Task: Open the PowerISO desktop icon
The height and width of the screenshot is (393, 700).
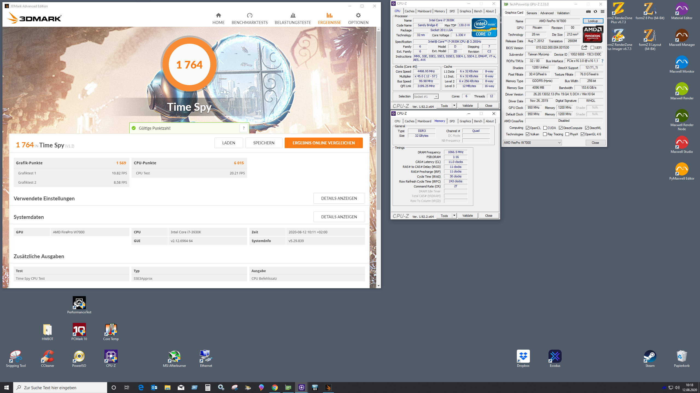Action: 79,359
